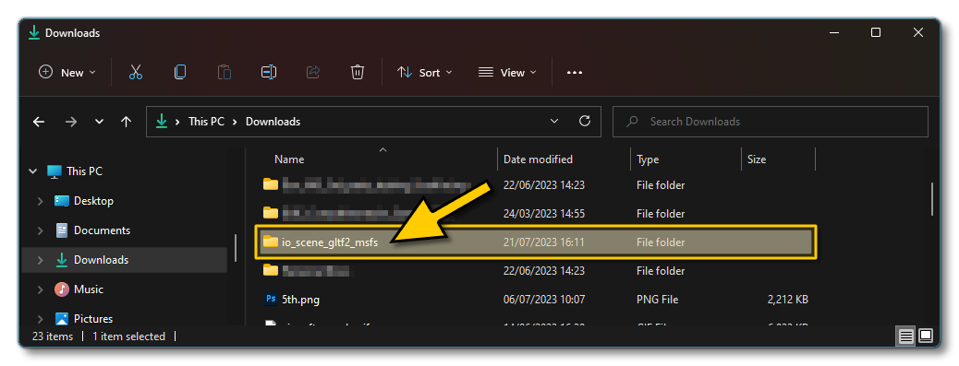
Task: Open the View options dropdown
Action: (507, 73)
